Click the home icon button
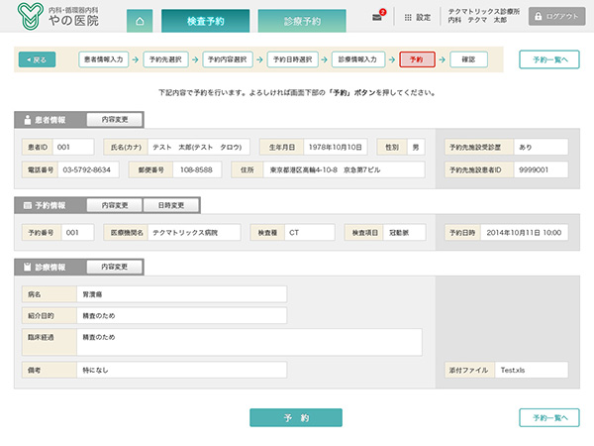Screen dimensions: 594x446 (x=140, y=20)
